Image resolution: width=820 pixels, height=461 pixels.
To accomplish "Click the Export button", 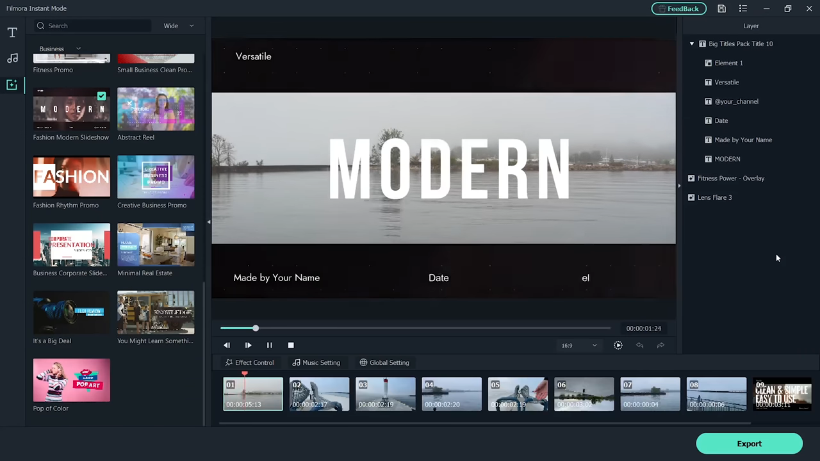I will pyautogui.click(x=749, y=443).
